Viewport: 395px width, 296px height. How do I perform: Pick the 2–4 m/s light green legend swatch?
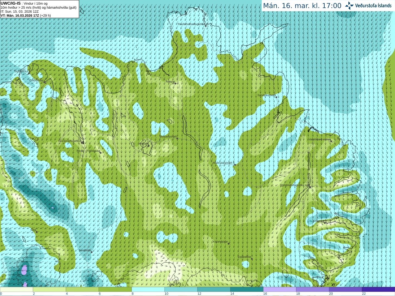tap(49, 290)
